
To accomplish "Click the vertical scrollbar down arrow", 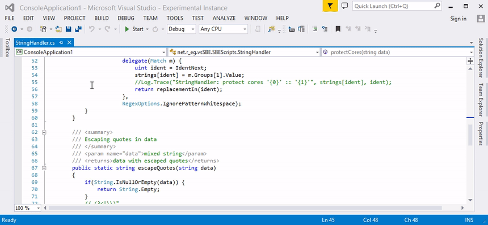I will tap(470, 200).
